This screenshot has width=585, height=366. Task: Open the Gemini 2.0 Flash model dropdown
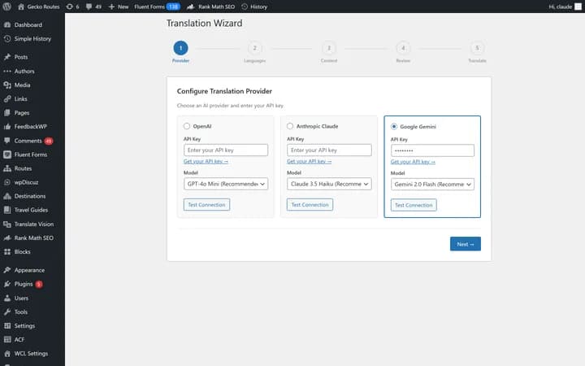(x=432, y=184)
